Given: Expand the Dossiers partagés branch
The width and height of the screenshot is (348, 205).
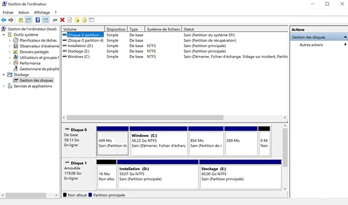Looking at the screenshot, I should tap(10, 52).
